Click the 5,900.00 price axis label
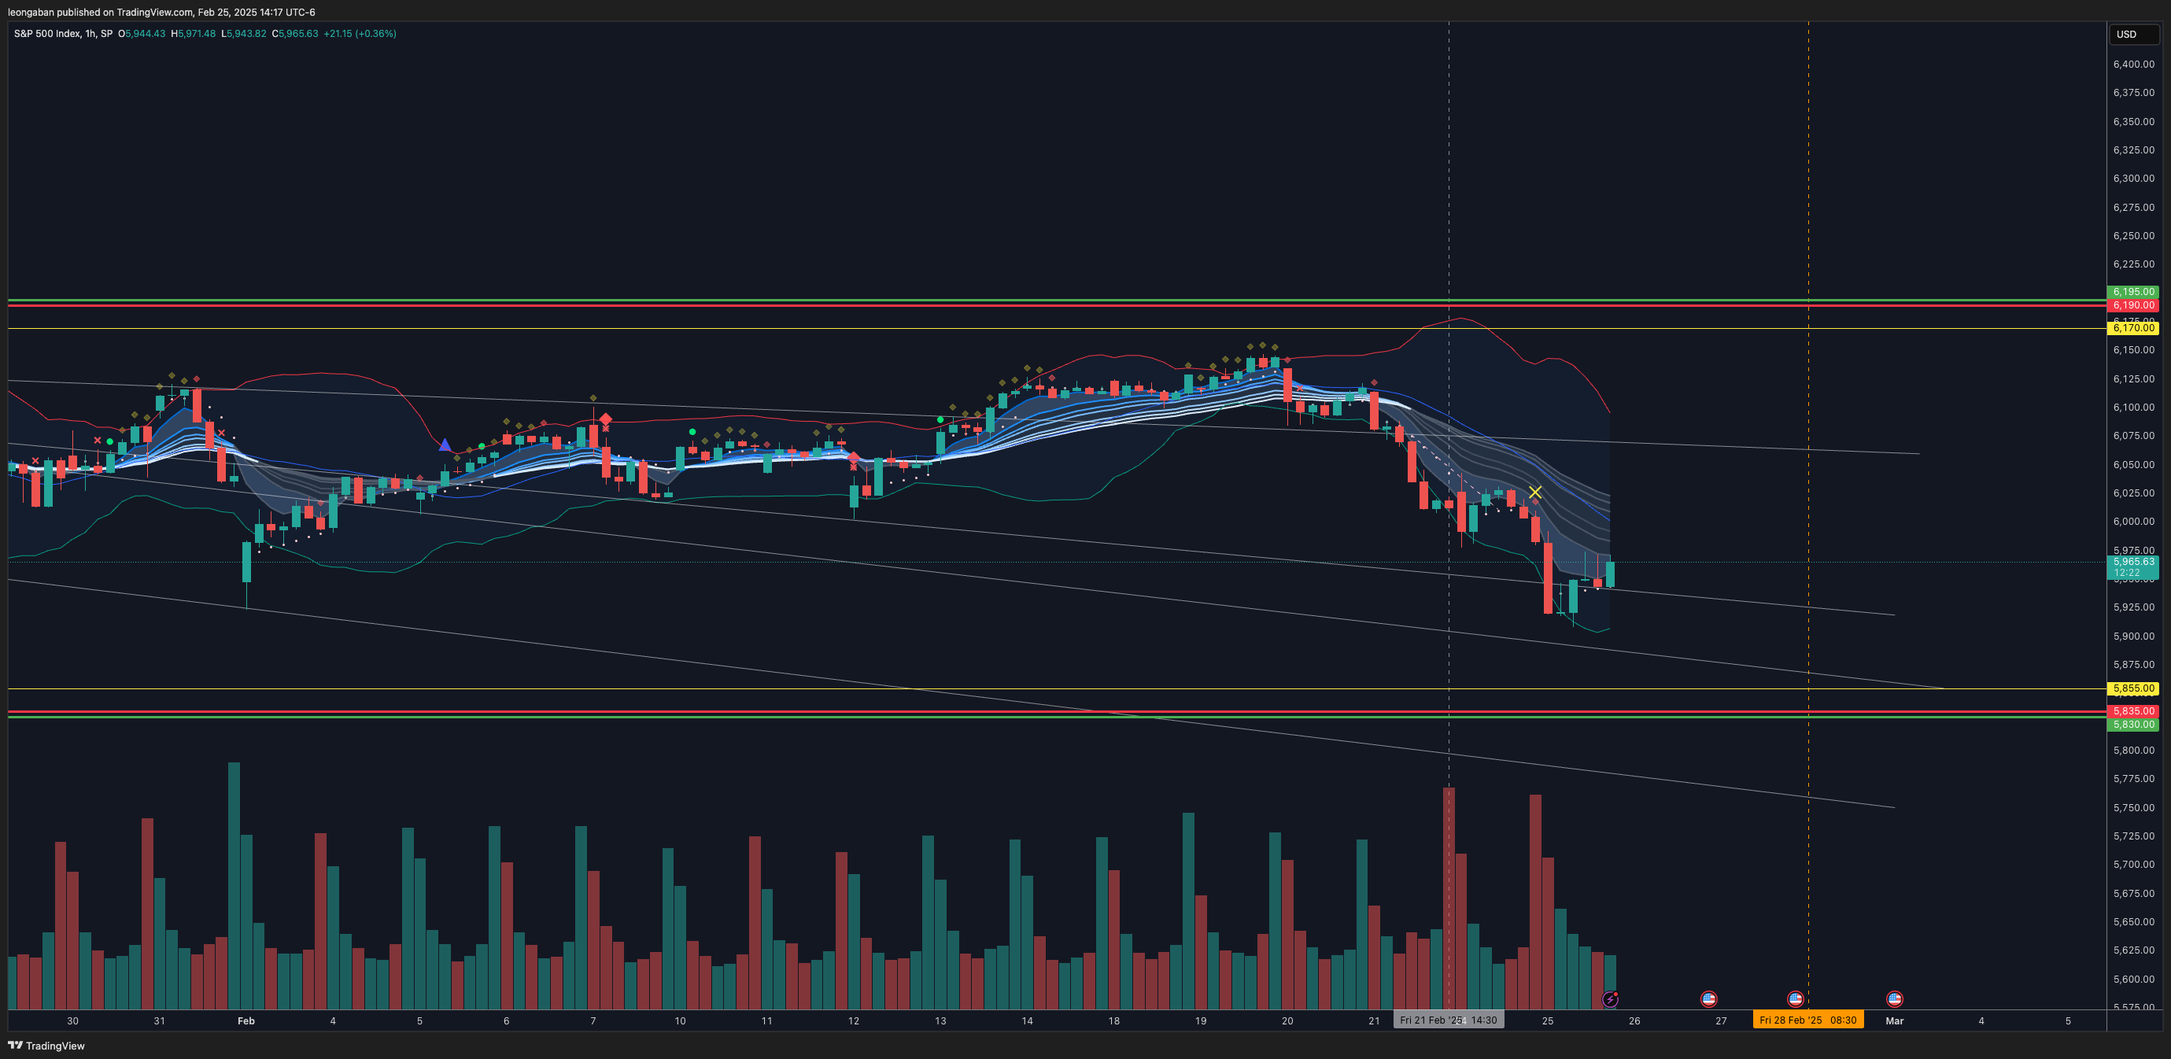 (x=2134, y=636)
